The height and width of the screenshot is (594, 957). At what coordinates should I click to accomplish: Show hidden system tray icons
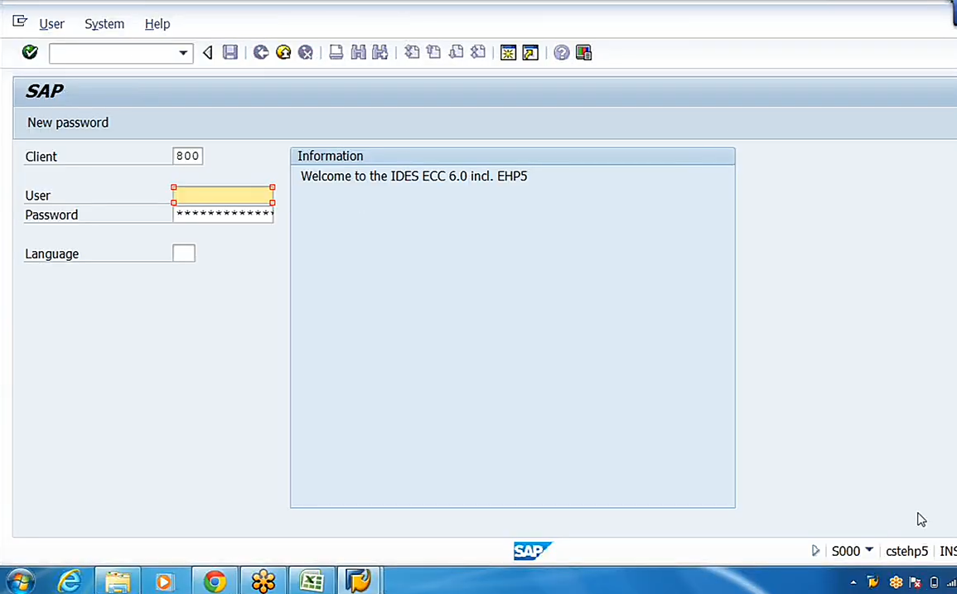[853, 582]
